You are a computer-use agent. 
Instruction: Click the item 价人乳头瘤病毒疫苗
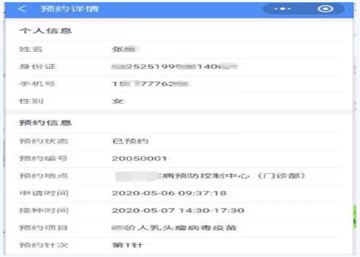pyautogui.click(x=181, y=228)
